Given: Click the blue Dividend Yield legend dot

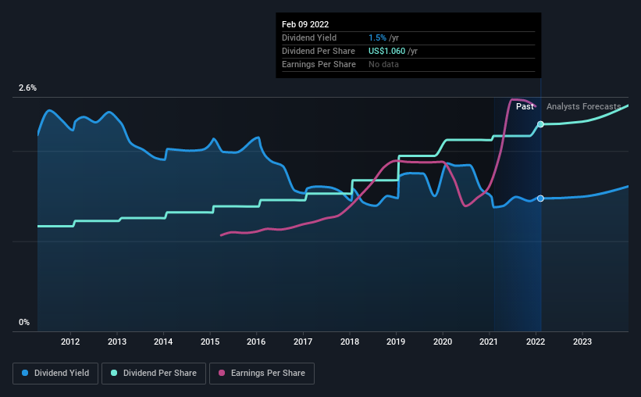Looking at the screenshot, I should point(25,373).
